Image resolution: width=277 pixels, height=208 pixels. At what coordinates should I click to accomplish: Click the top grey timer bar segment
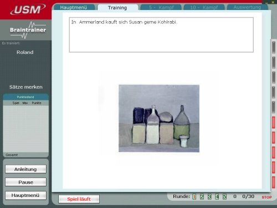coord(274,48)
